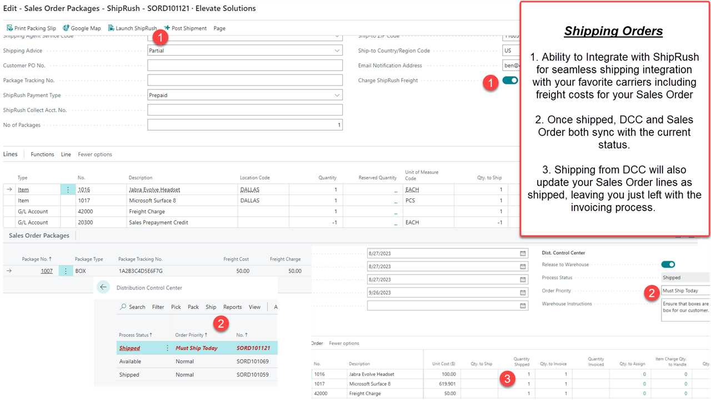711x400 pixels.
Task: Open Google Map from the toolbar
Action: 82,28
